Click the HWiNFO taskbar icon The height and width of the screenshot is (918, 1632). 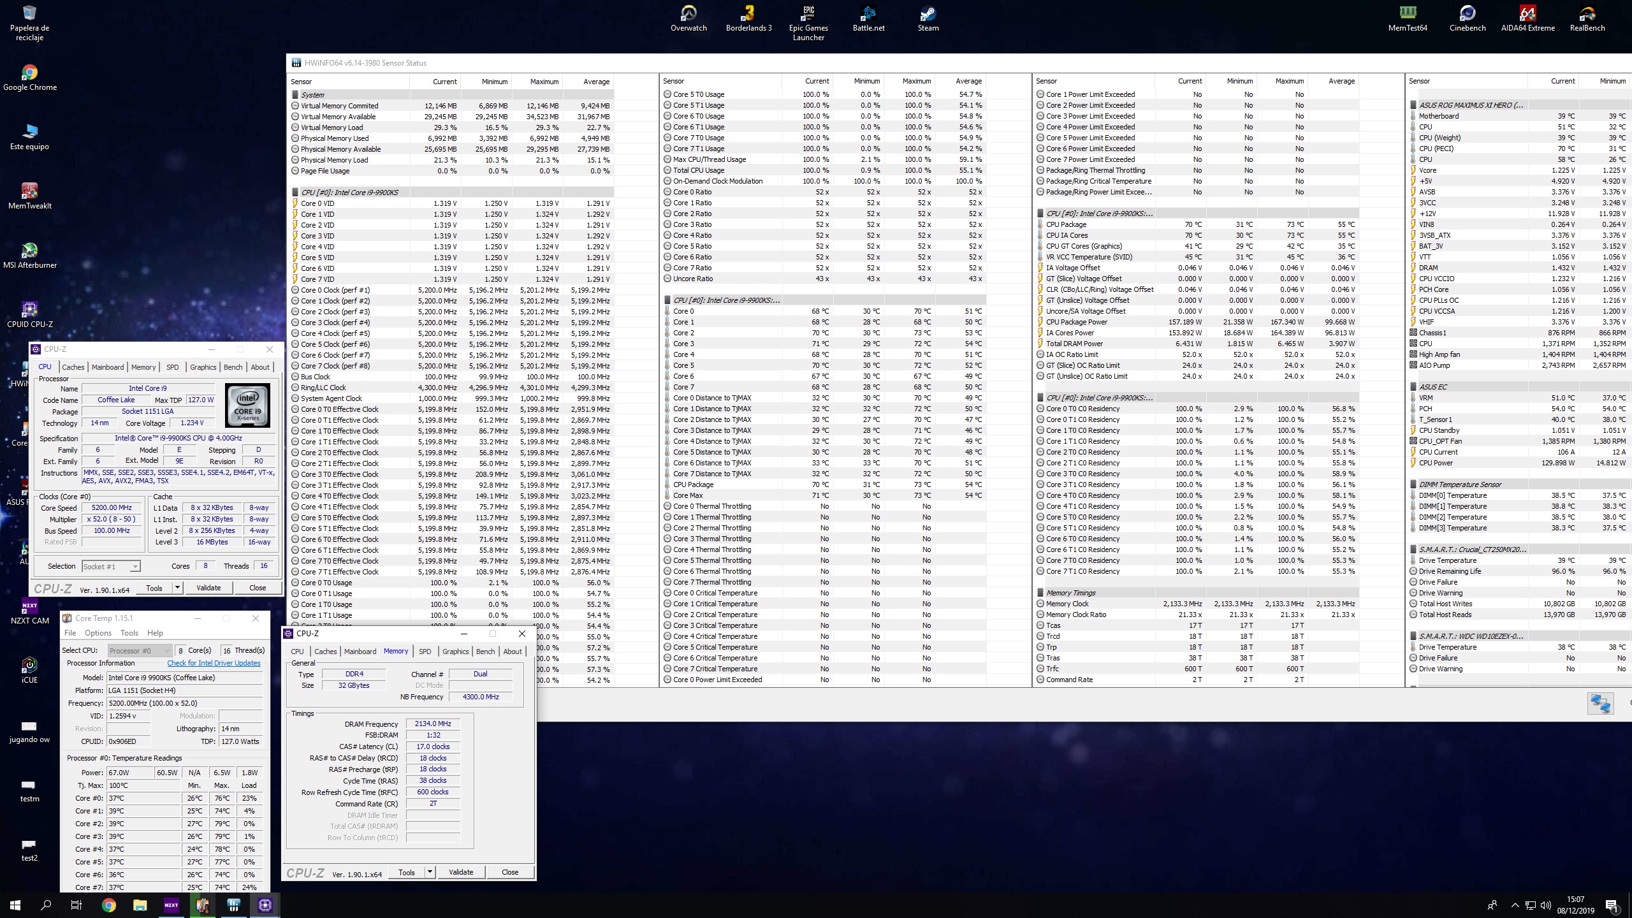point(234,905)
